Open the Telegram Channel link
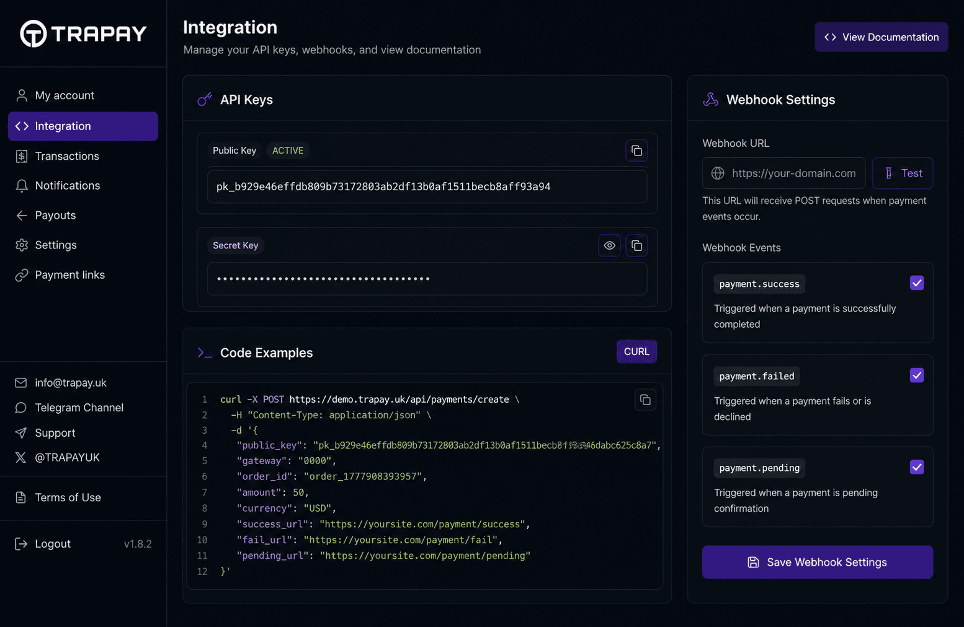Image resolution: width=964 pixels, height=627 pixels. point(69,408)
